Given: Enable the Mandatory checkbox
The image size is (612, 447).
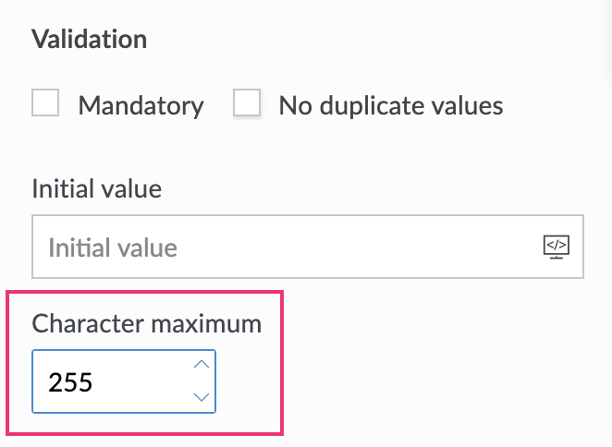Looking at the screenshot, I should [45, 103].
